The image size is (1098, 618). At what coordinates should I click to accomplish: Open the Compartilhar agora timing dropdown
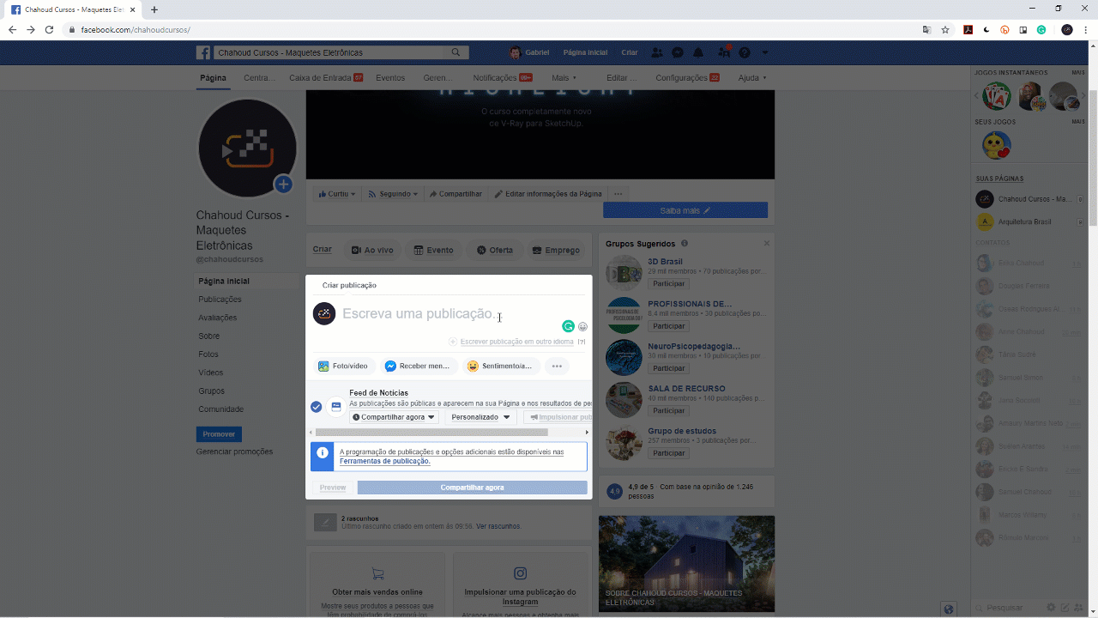coord(394,417)
